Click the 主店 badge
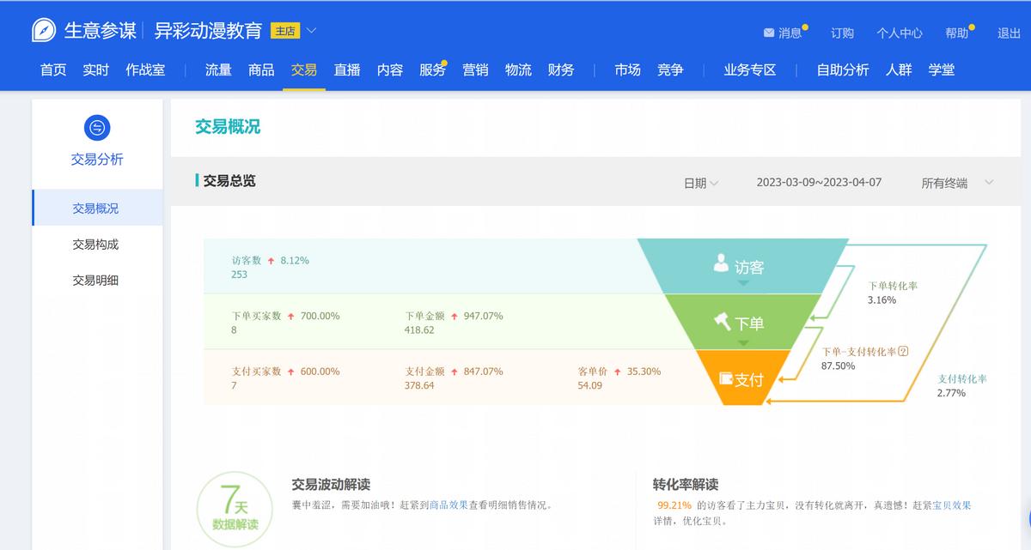 coord(285,31)
